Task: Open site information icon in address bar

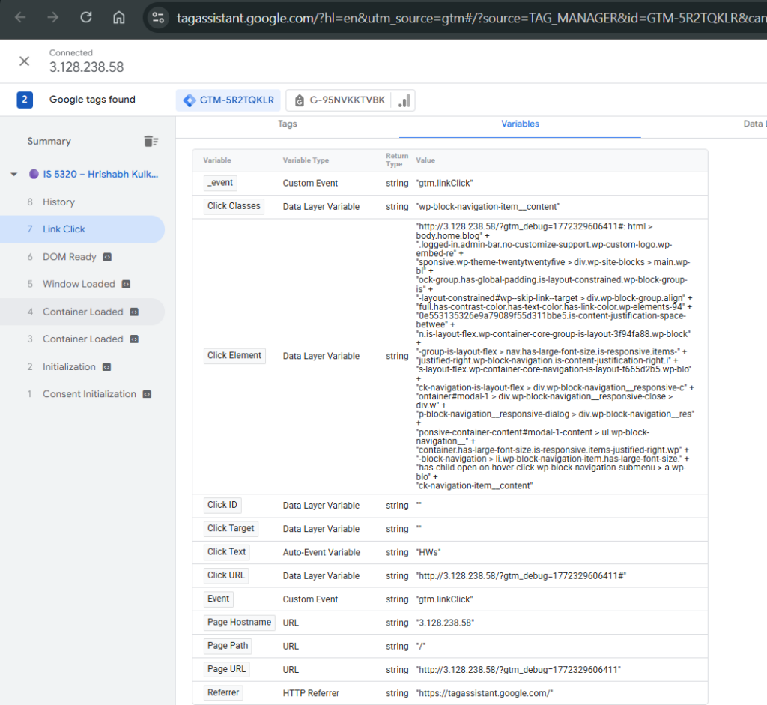Action: click(x=157, y=18)
